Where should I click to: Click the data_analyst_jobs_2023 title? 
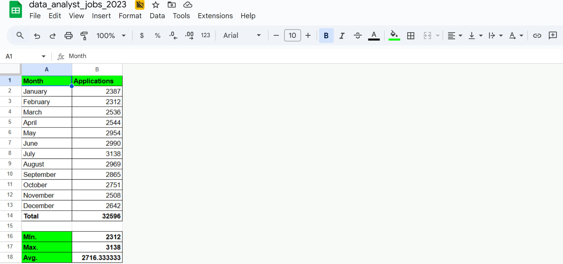[78, 5]
